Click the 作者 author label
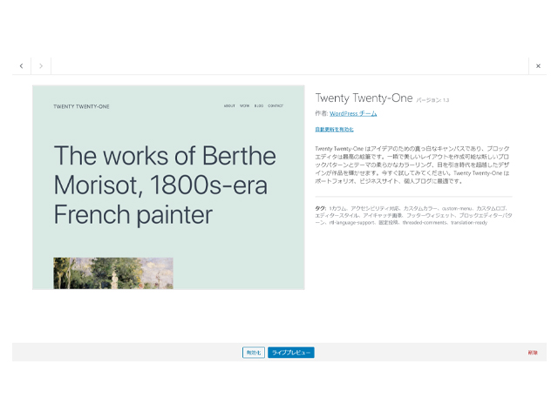Screen dimensions: 558x418 [x=321, y=114]
